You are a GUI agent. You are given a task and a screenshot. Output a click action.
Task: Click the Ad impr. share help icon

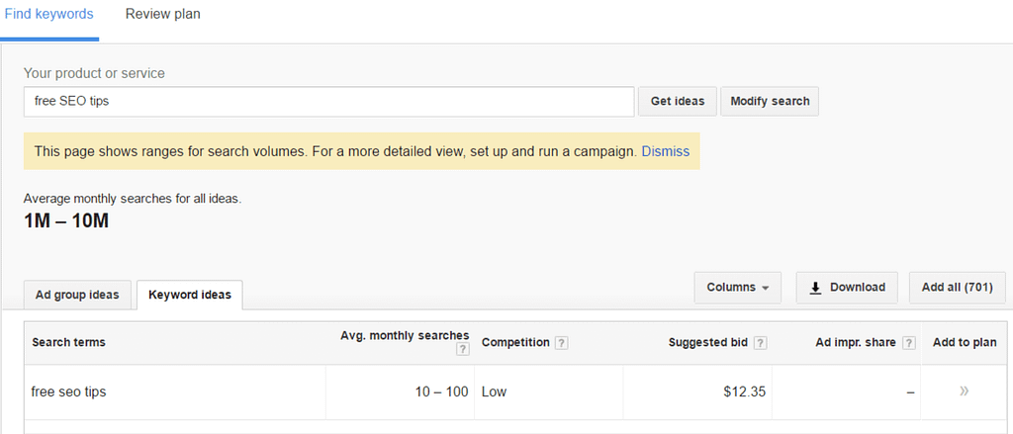(x=909, y=343)
